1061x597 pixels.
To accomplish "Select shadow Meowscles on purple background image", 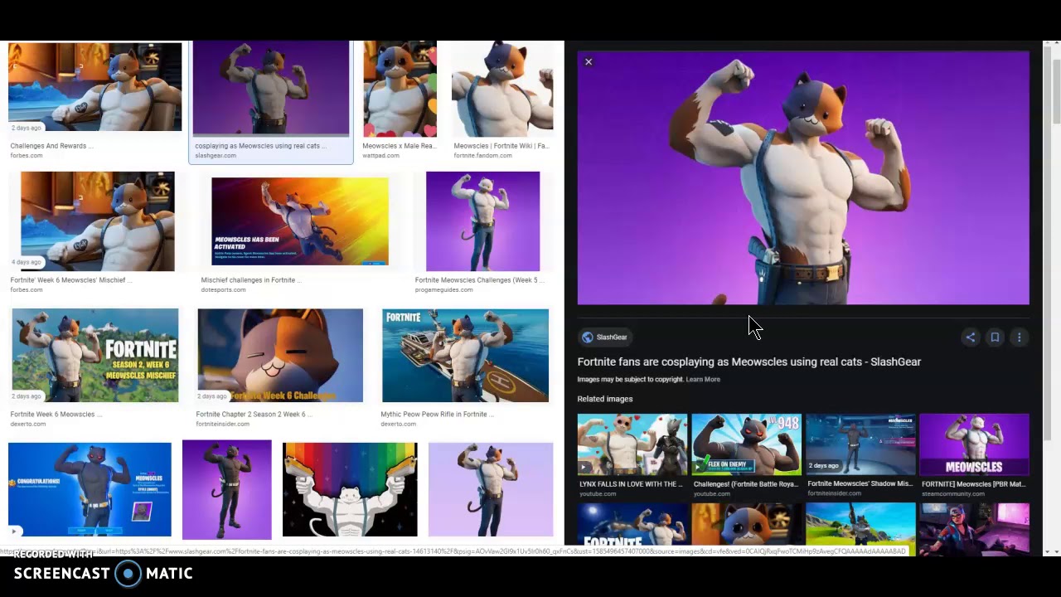I will pyautogui.click(x=226, y=490).
